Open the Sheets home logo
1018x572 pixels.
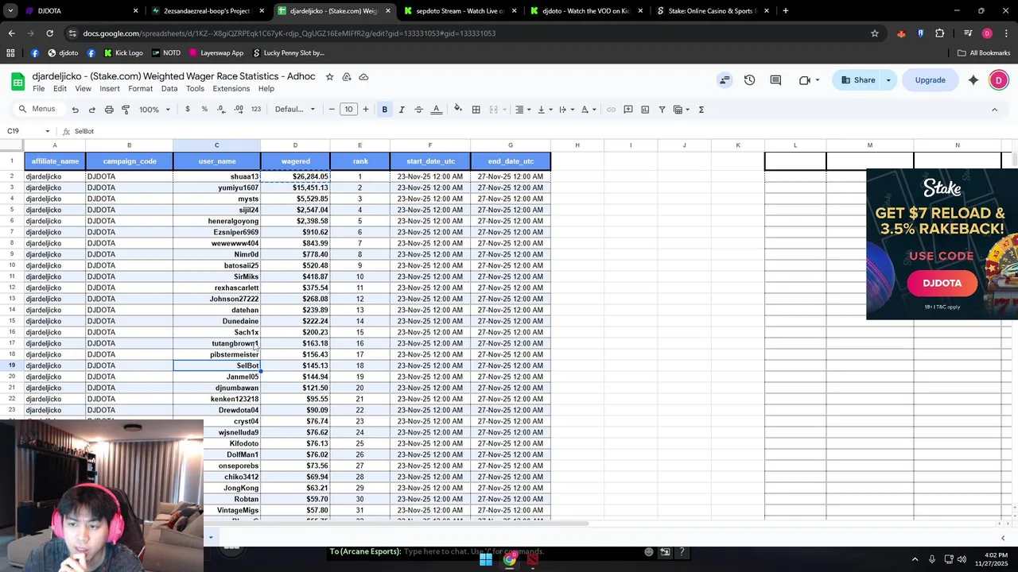(17, 81)
